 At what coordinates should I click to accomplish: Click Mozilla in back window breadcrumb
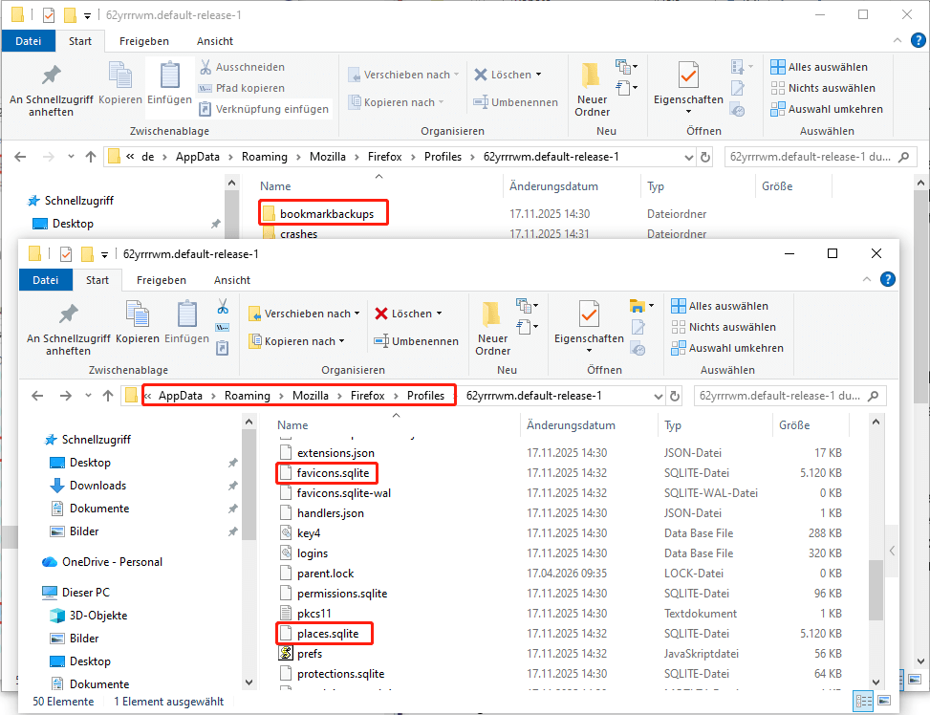tap(328, 157)
